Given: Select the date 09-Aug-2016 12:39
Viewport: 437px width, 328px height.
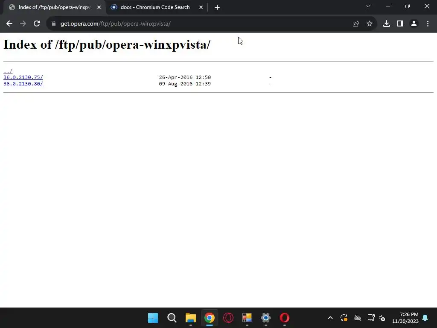Looking at the screenshot, I should pyautogui.click(x=185, y=84).
